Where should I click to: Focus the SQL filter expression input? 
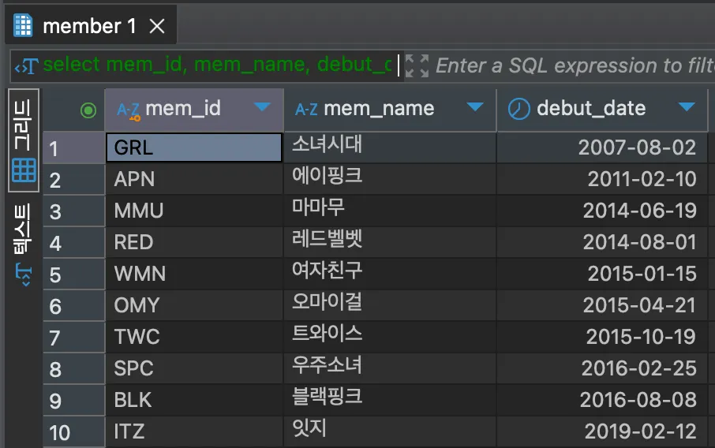click(574, 66)
